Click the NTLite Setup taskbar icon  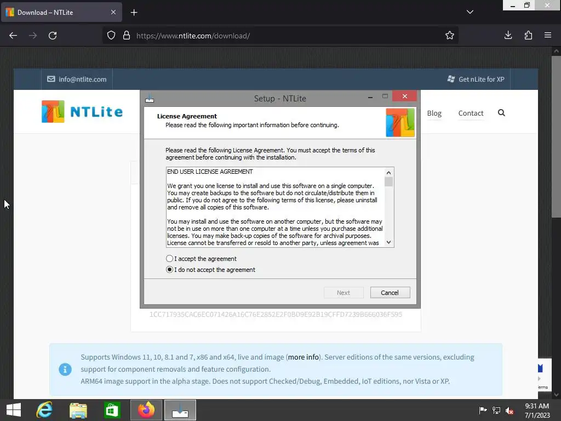[180, 410]
